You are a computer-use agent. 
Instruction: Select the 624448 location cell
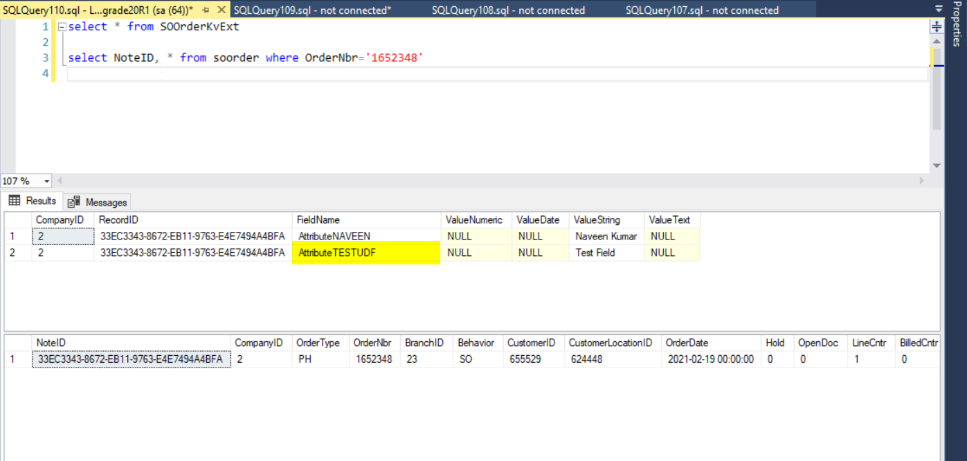[613, 359]
